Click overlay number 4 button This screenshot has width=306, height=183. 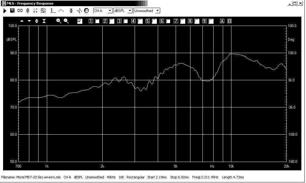(133, 21)
